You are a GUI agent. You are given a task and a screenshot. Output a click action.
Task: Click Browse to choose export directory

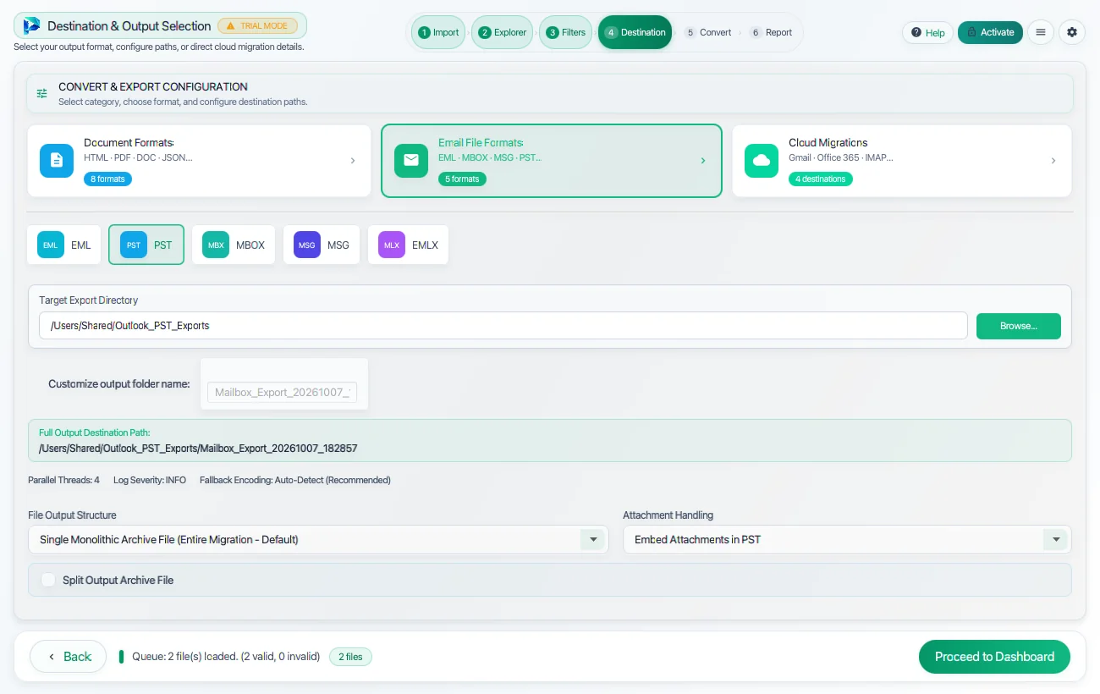(x=1019, y=326)
